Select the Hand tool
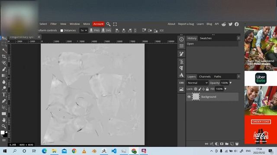The width and height of the screenshot is (277, 155). point(4,120)
